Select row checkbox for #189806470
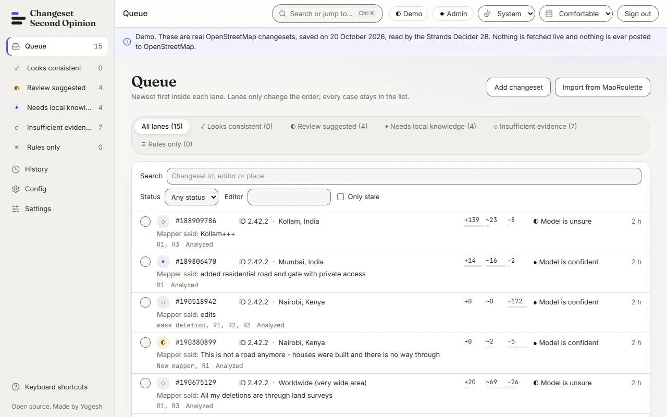 [145, 262]
